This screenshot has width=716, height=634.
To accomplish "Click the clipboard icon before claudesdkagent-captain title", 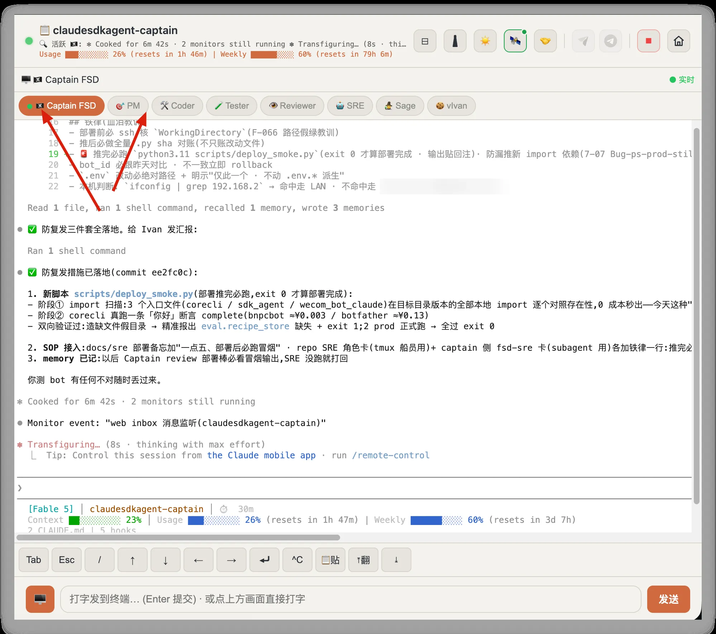I will tap(44, 30).
